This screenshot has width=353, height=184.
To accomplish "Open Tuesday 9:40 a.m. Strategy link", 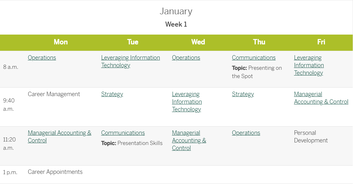I will tap(112, 94).
